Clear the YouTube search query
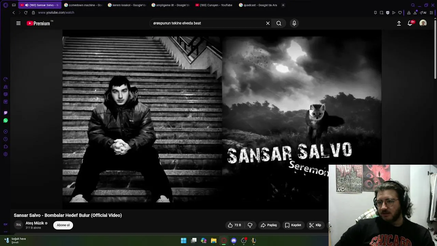 pos(268,23)
